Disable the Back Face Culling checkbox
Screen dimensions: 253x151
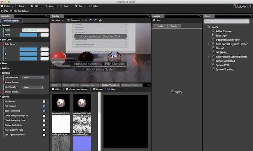tap(44, 111)
